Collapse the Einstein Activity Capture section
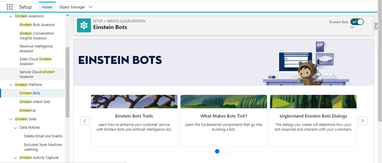This screenshot has height=163, width=382. pos(15,158)
